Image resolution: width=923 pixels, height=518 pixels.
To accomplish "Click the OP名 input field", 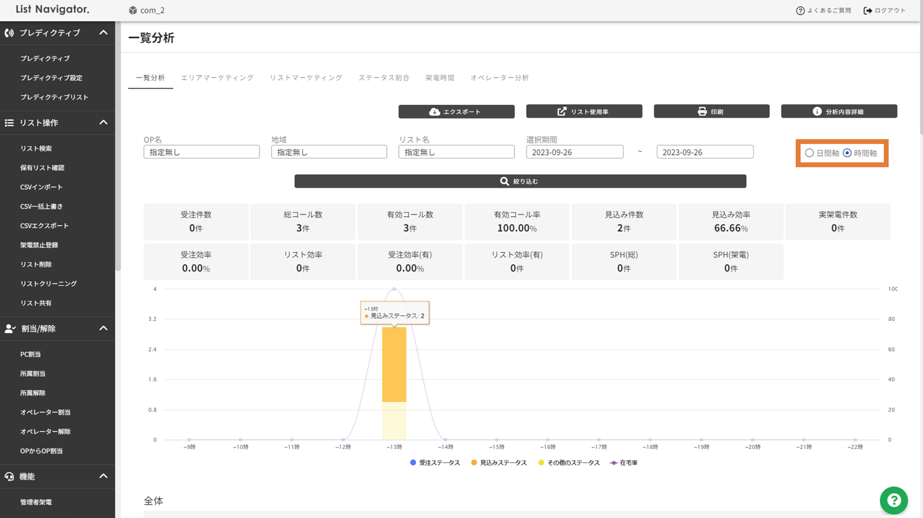I will click(x=201, y=152).
